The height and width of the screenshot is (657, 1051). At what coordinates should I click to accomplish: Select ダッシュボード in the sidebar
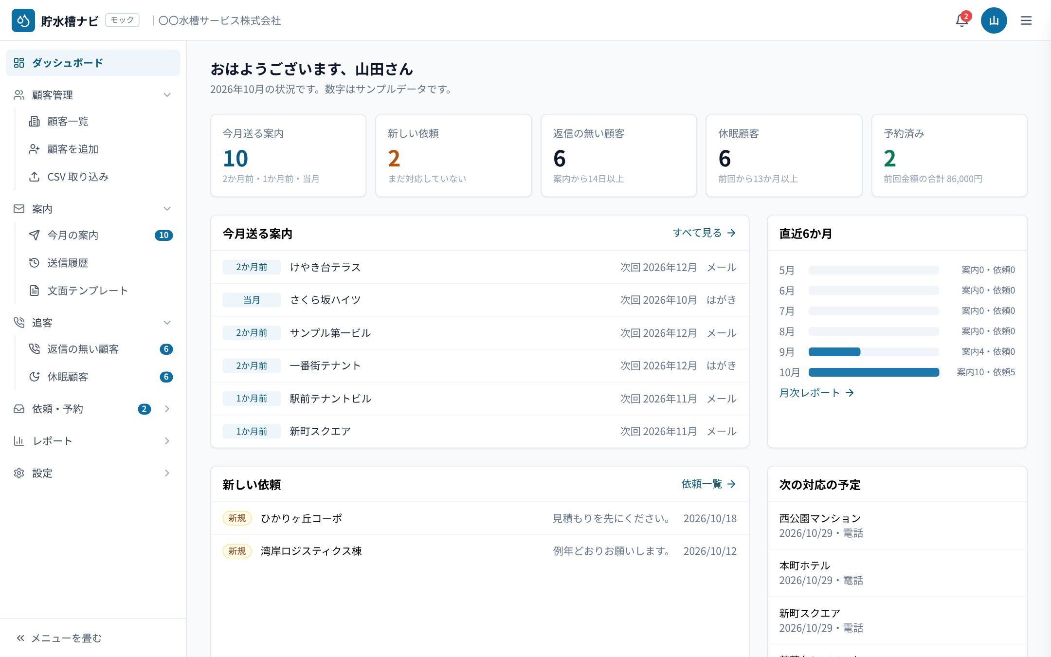[93, 63]
